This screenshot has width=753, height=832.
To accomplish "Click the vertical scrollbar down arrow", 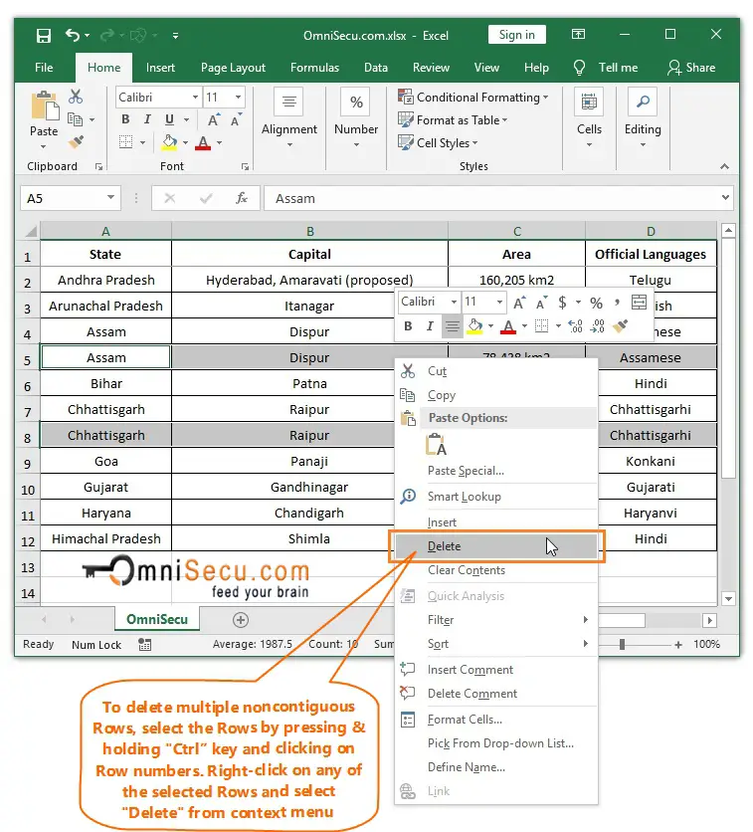I will 728,598.
